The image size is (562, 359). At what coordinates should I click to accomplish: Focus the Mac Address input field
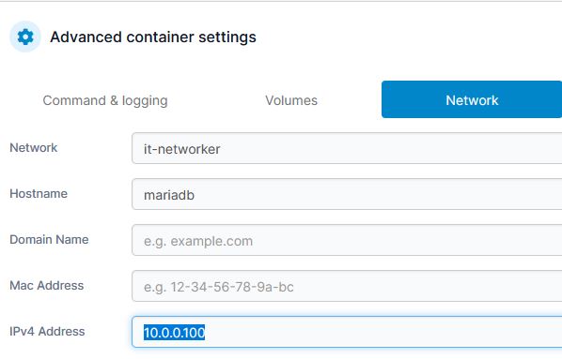point(347,286)
